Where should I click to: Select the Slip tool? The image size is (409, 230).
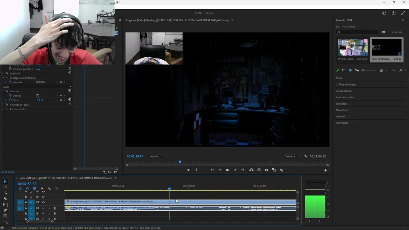pyautogui.click(x=5, y=204)
